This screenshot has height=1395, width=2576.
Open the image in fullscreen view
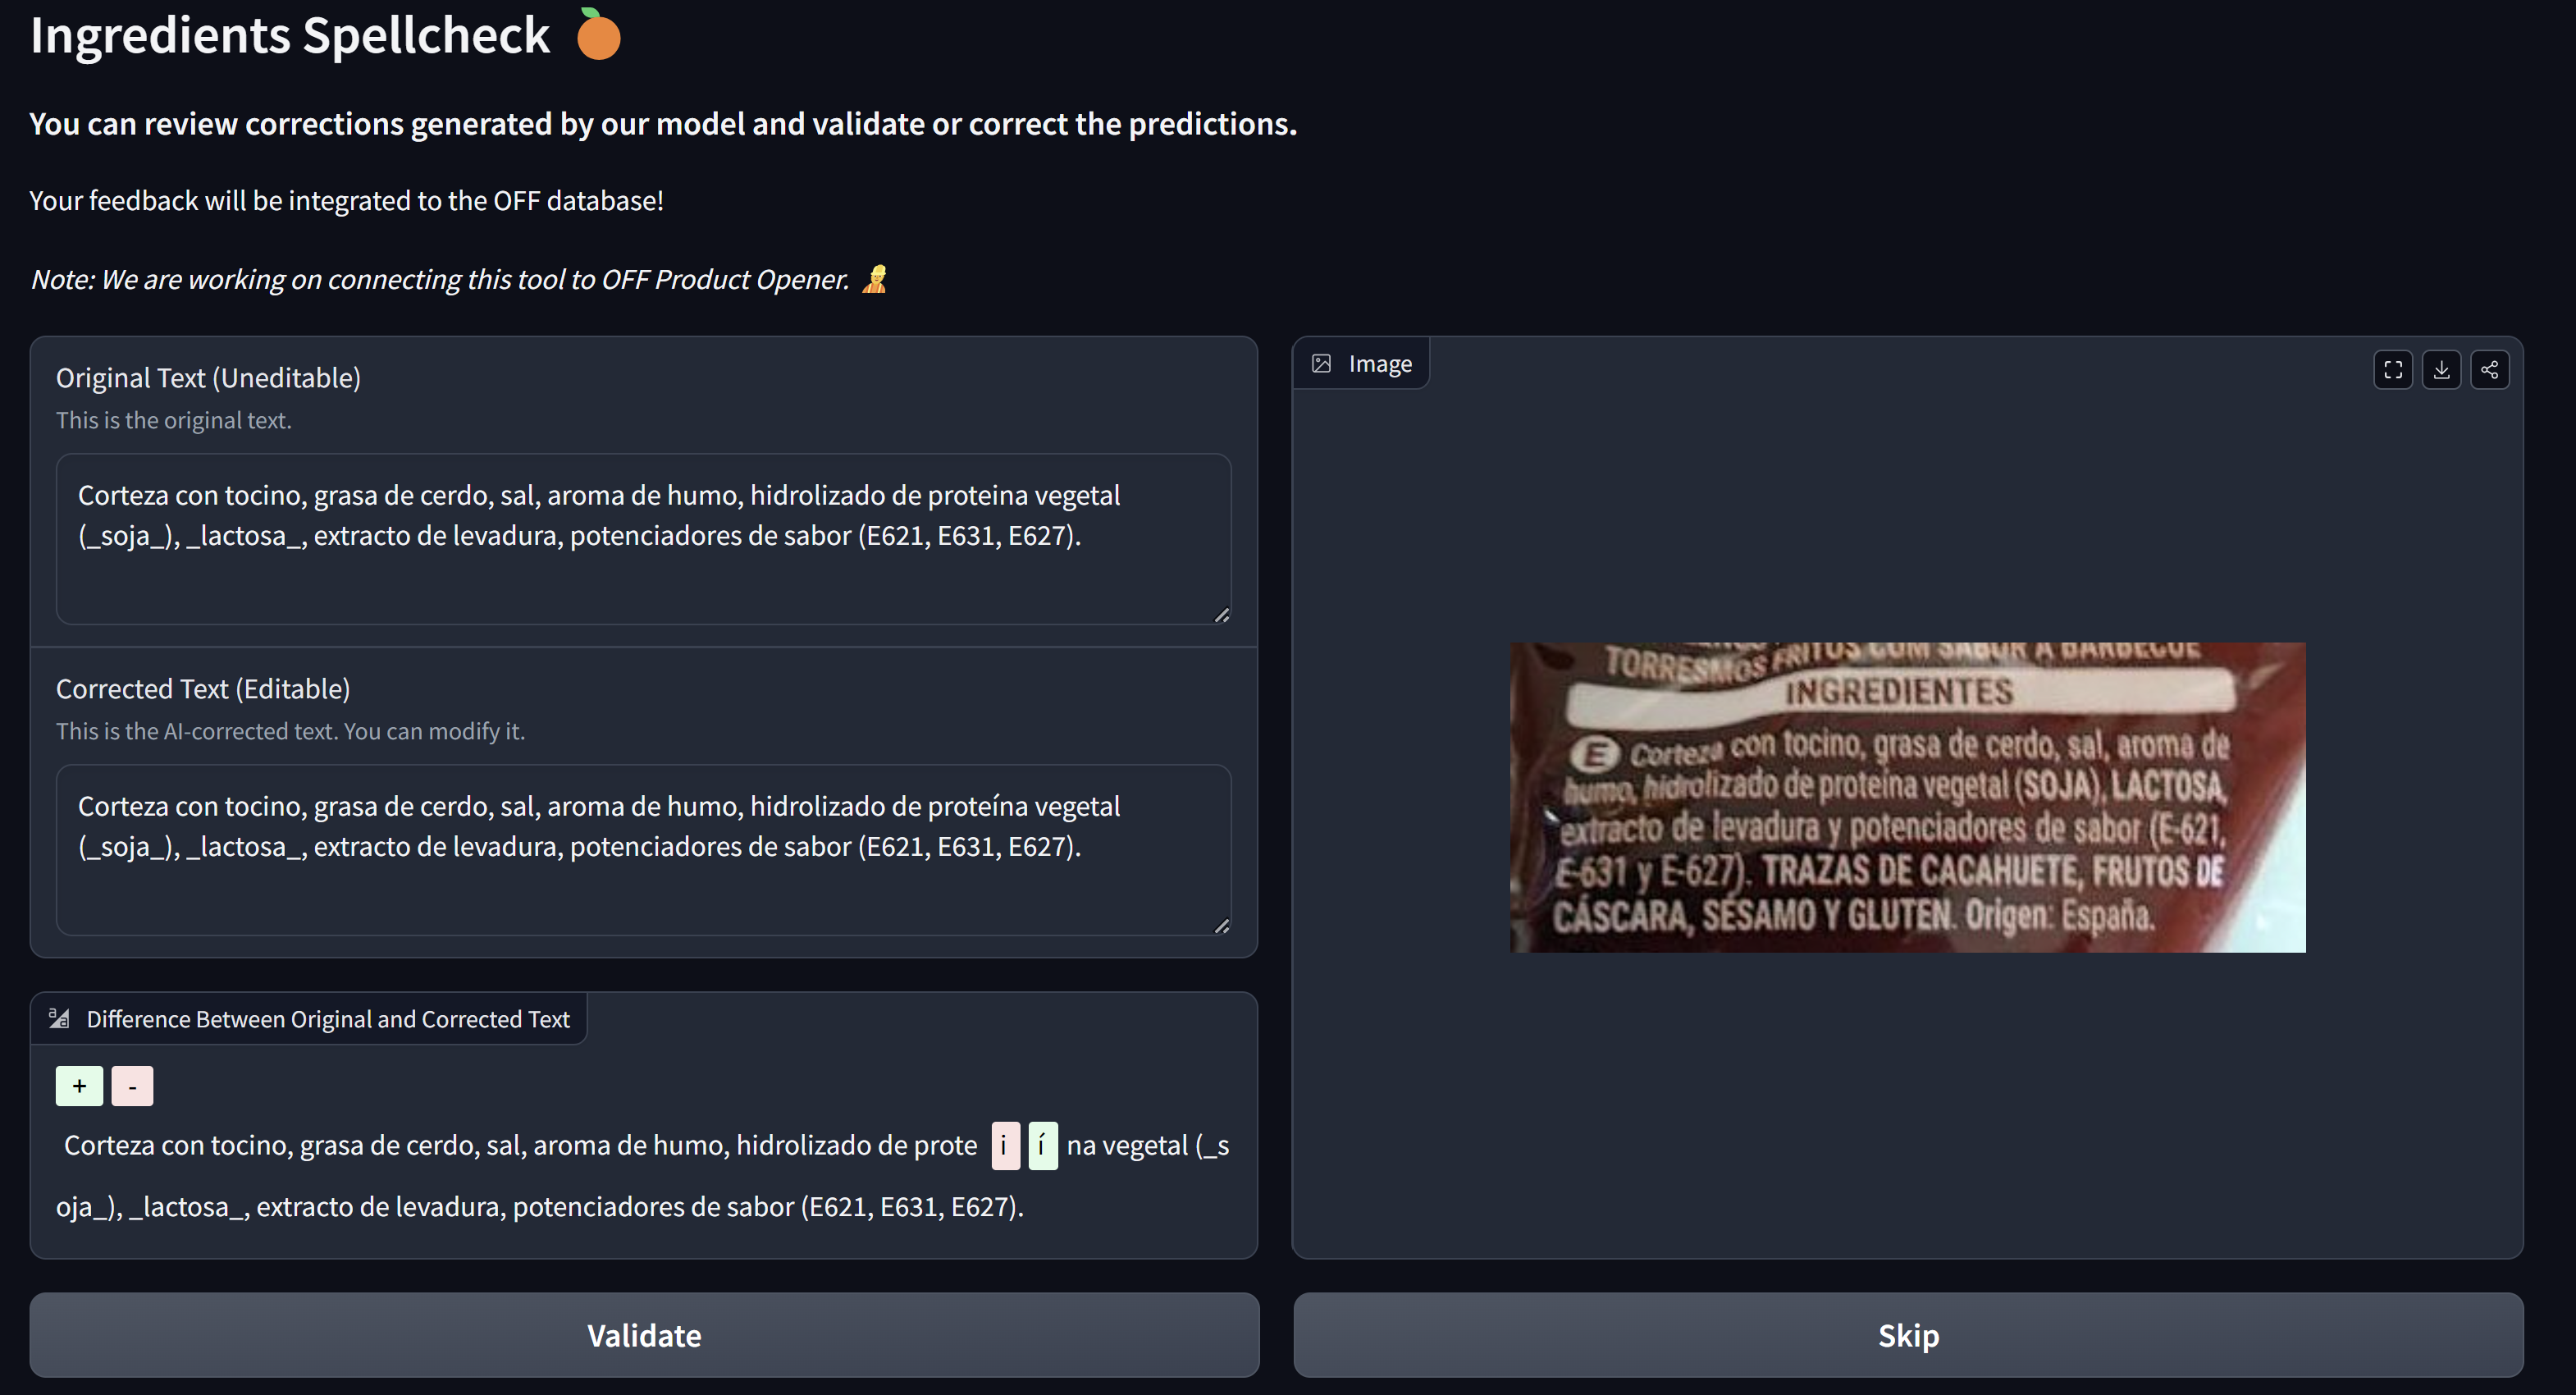pos(2393,370)
